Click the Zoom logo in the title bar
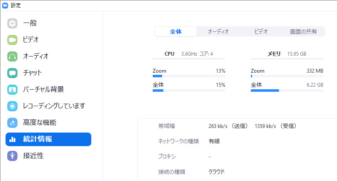 [x=5, y=6]
